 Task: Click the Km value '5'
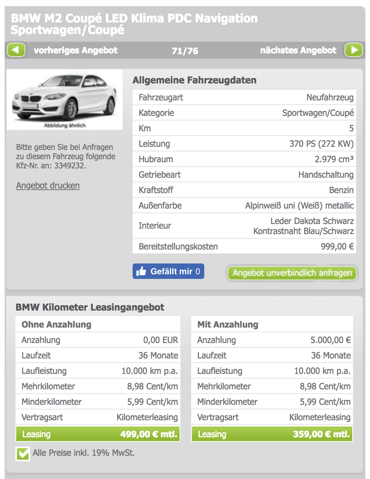pos(351,128)
